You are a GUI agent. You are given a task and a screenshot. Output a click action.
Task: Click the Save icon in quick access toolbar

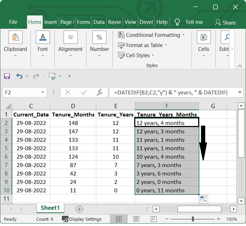click(7, 76)
